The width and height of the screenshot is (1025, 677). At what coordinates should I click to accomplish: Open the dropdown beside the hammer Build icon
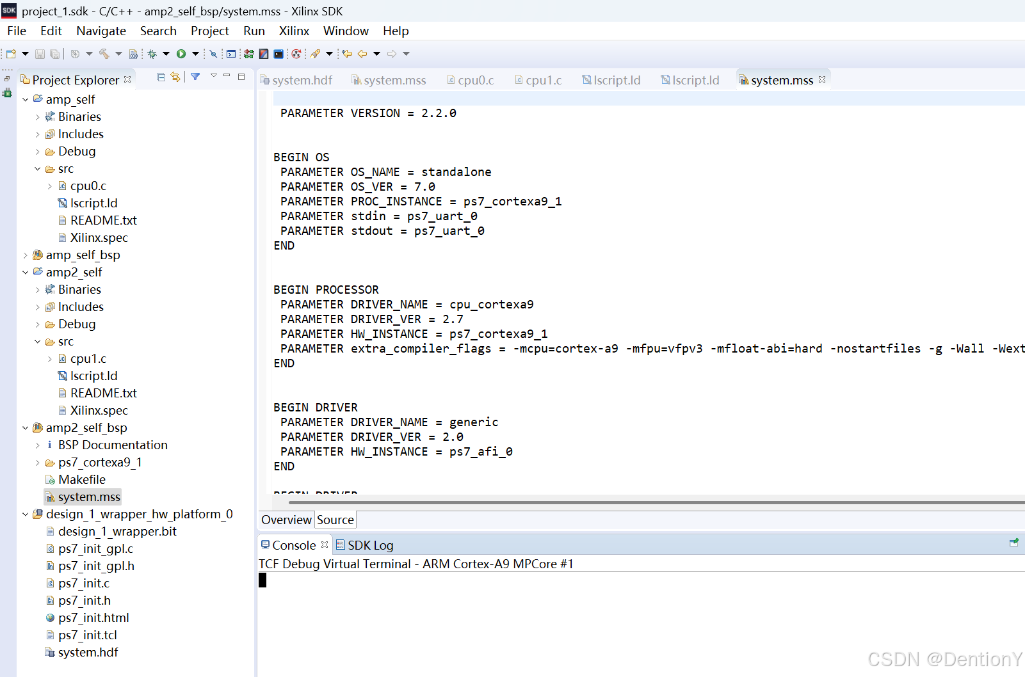pyautogui.click(x=118, y=54)
